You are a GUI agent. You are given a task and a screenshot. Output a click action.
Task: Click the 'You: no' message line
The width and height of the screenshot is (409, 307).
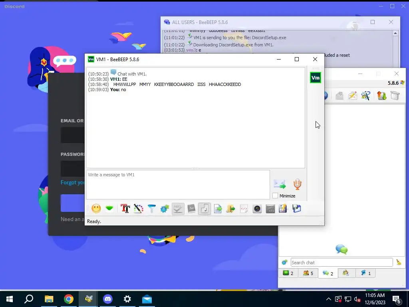pos(107,90)
